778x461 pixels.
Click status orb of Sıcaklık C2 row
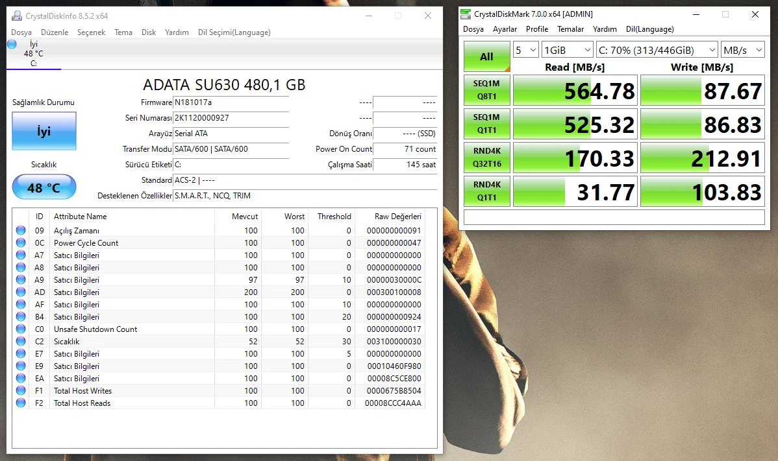(x=21, y=341)
